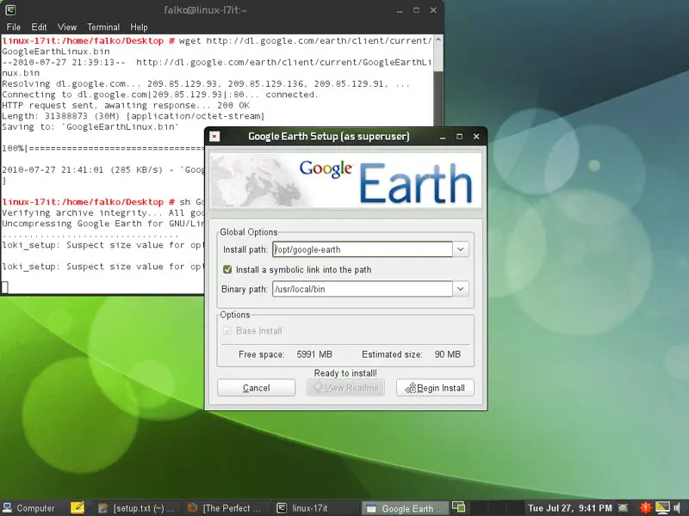
Task: Open the terminal Help menu
Action: (139, 27)
